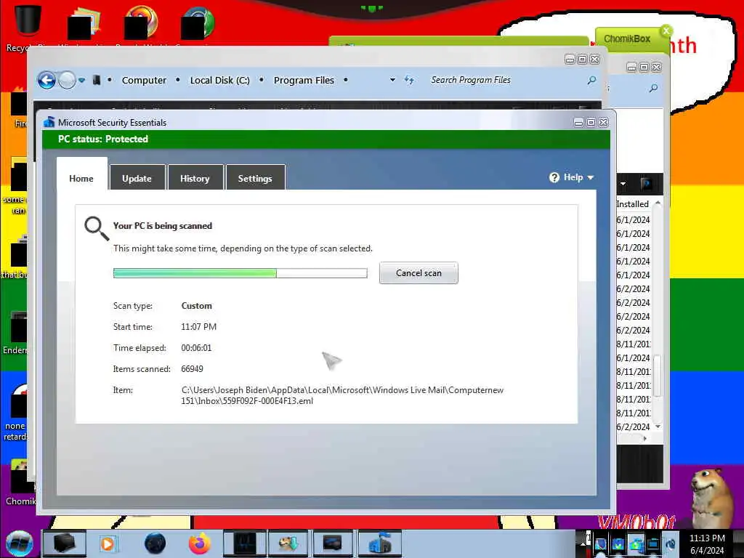
Task: Open the animal with arrow taskbar icon
Action: (x=288, y=543)
